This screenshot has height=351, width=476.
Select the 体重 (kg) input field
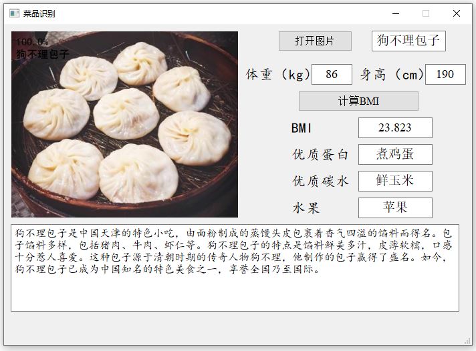click(x=332, y=74)
